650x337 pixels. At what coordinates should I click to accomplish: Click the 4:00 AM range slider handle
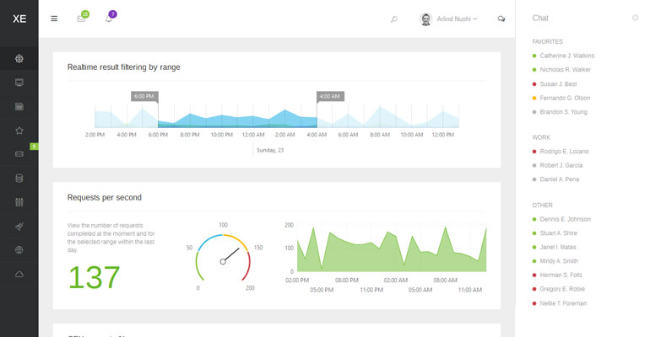point(329,97)
